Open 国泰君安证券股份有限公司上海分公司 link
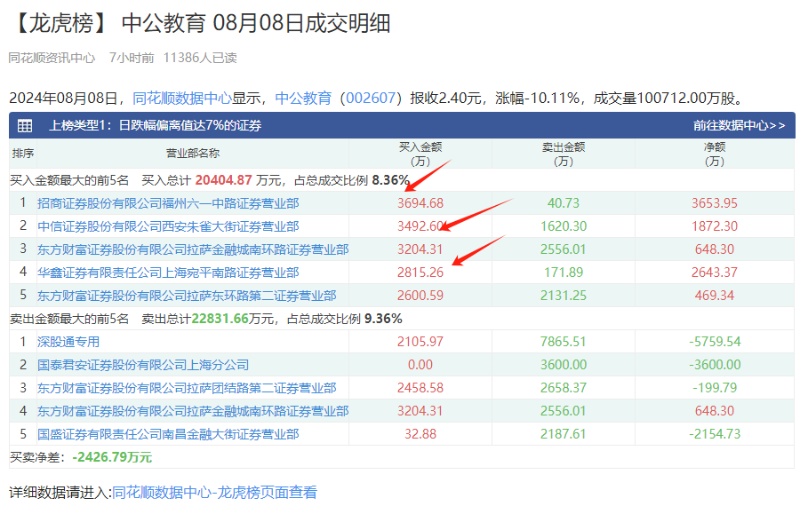Viewport: 800px width, 514px height. coord(143,365)
